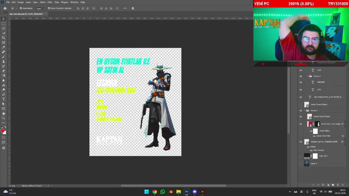This screenshot has width=349, height=196.
Task: Open Google Chrome from taskbar
Action: point(155,192)
